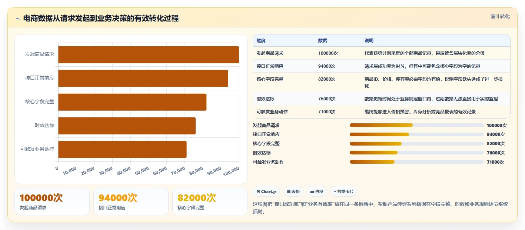Image resolution: width=525 pixels, height=230 pixels.
Task: Click the 可触发业务动作 bar in the chart
Action: (x=122, y=149)
